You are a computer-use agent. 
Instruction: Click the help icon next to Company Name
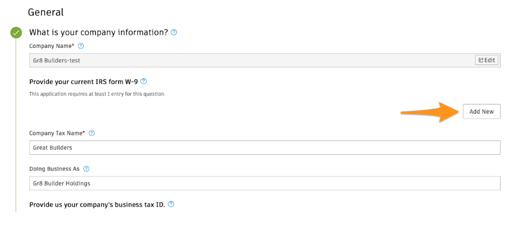80,46
